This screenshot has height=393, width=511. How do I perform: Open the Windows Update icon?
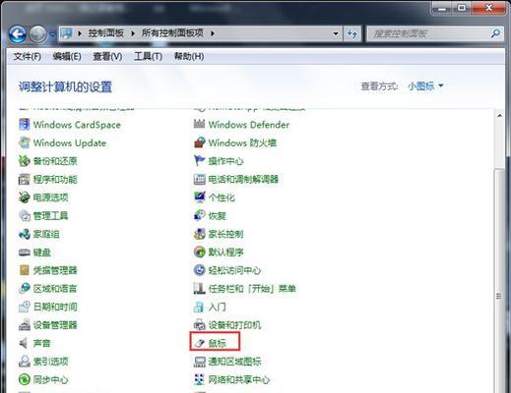(25, 142)
